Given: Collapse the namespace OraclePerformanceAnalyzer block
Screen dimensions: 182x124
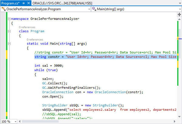Looking at the screenshot, I should pyautogui.click(x=9, y=19).
